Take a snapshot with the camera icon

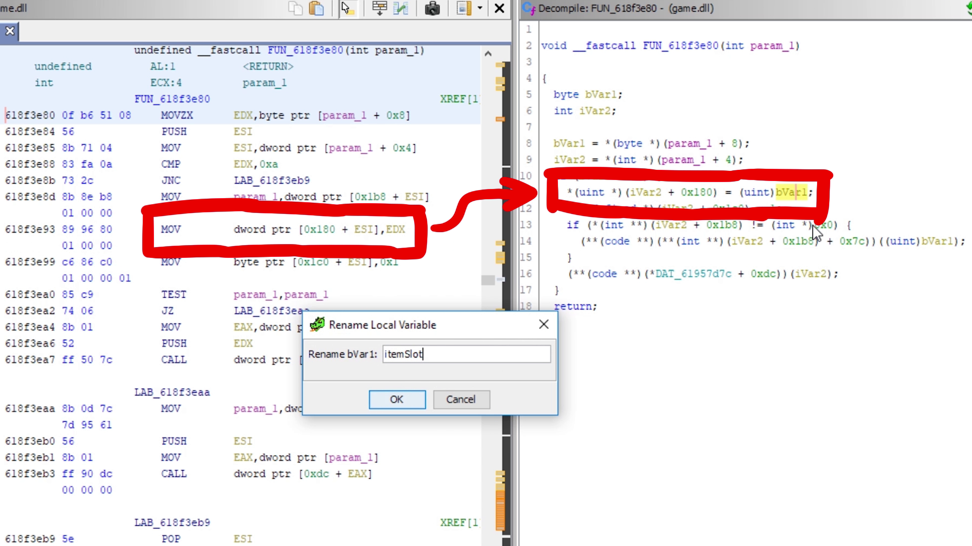(432, 9)
